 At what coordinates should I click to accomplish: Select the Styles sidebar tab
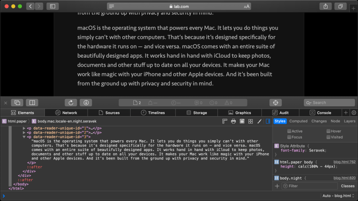pos(280,121)
